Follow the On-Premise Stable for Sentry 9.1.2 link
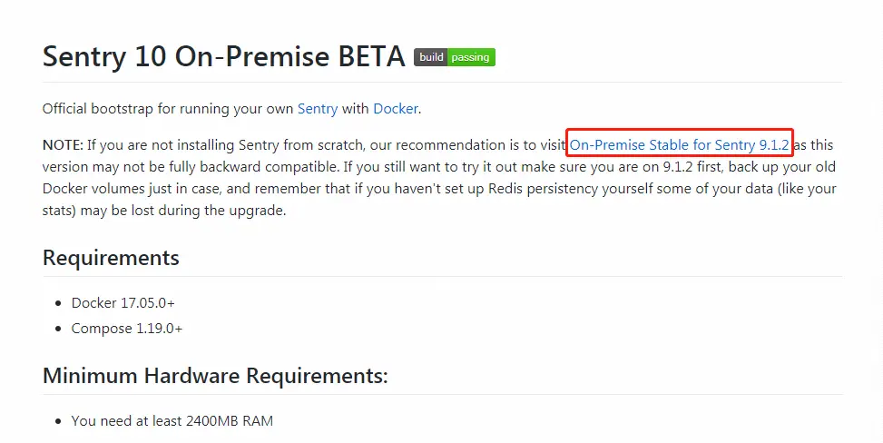Screen dimensions: 883x443 click(679, 145)
